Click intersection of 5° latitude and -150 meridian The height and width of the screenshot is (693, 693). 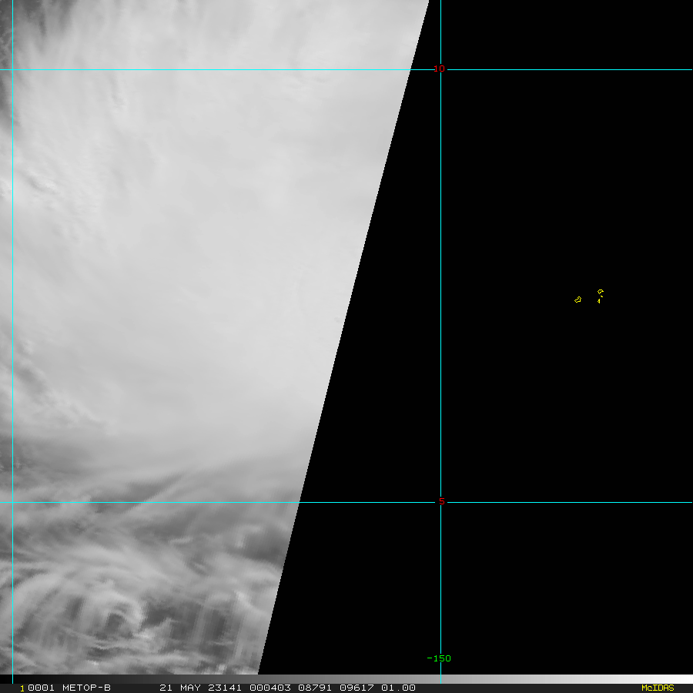coord(440,502)
